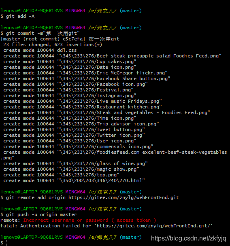This screenshot has width=230, height=246.
Task: Click the red 'Incorrect username or password' message
Action: click(89, 220)
